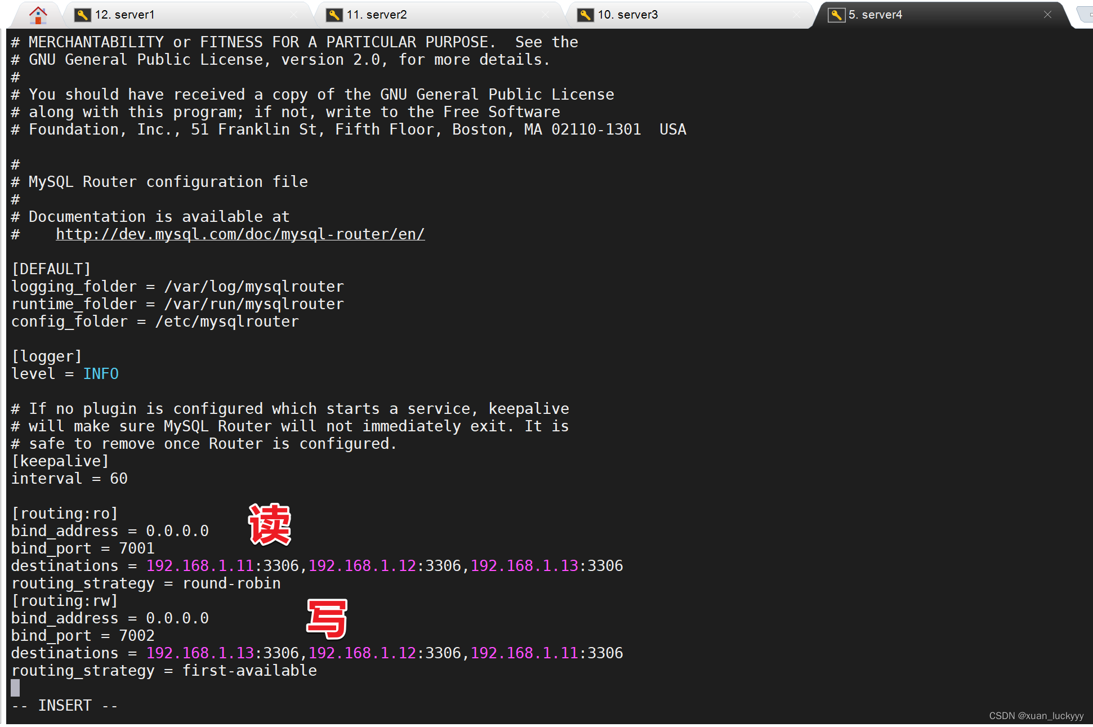Screen dimensions: 1093x727
Task: Click the [keepalive] section header
Action: pyautogui.click(x=60, y=461)
